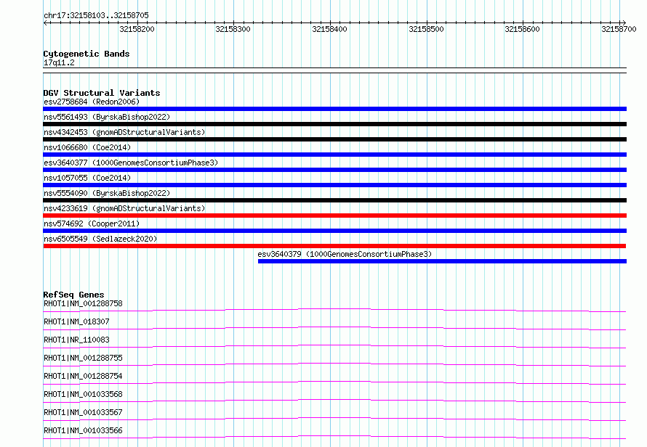Open RHOT1|NM_001288755 transcript label
647x447 pixels.
click(83, 358)
